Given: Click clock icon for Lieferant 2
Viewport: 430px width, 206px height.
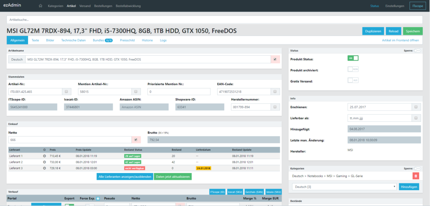Looking at the screenshot, I should pyautogui.click(x=45, y=162).
